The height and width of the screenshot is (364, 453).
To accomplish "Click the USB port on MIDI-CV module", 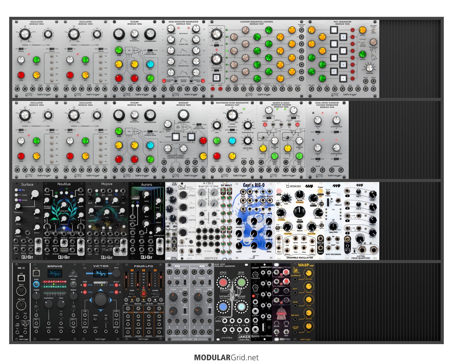I will tap(21, 278).
